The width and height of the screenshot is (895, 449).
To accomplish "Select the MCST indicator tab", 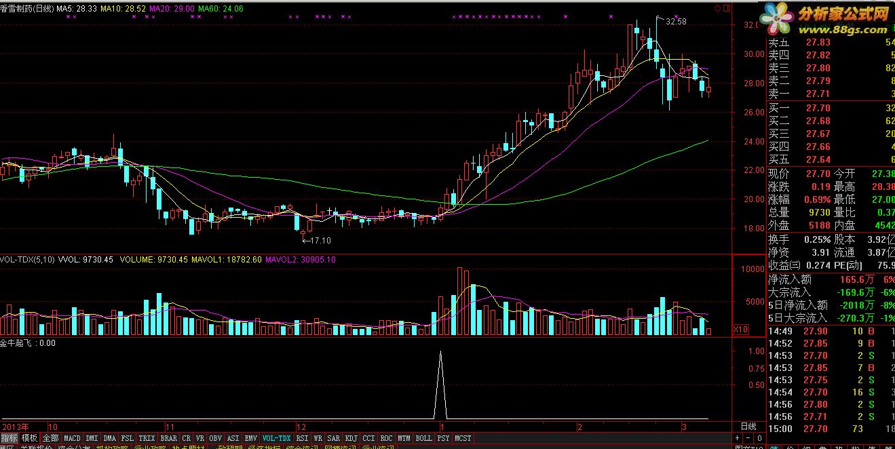I will click(463, 438).
